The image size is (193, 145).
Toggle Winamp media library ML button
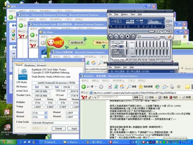coord(169,31)
